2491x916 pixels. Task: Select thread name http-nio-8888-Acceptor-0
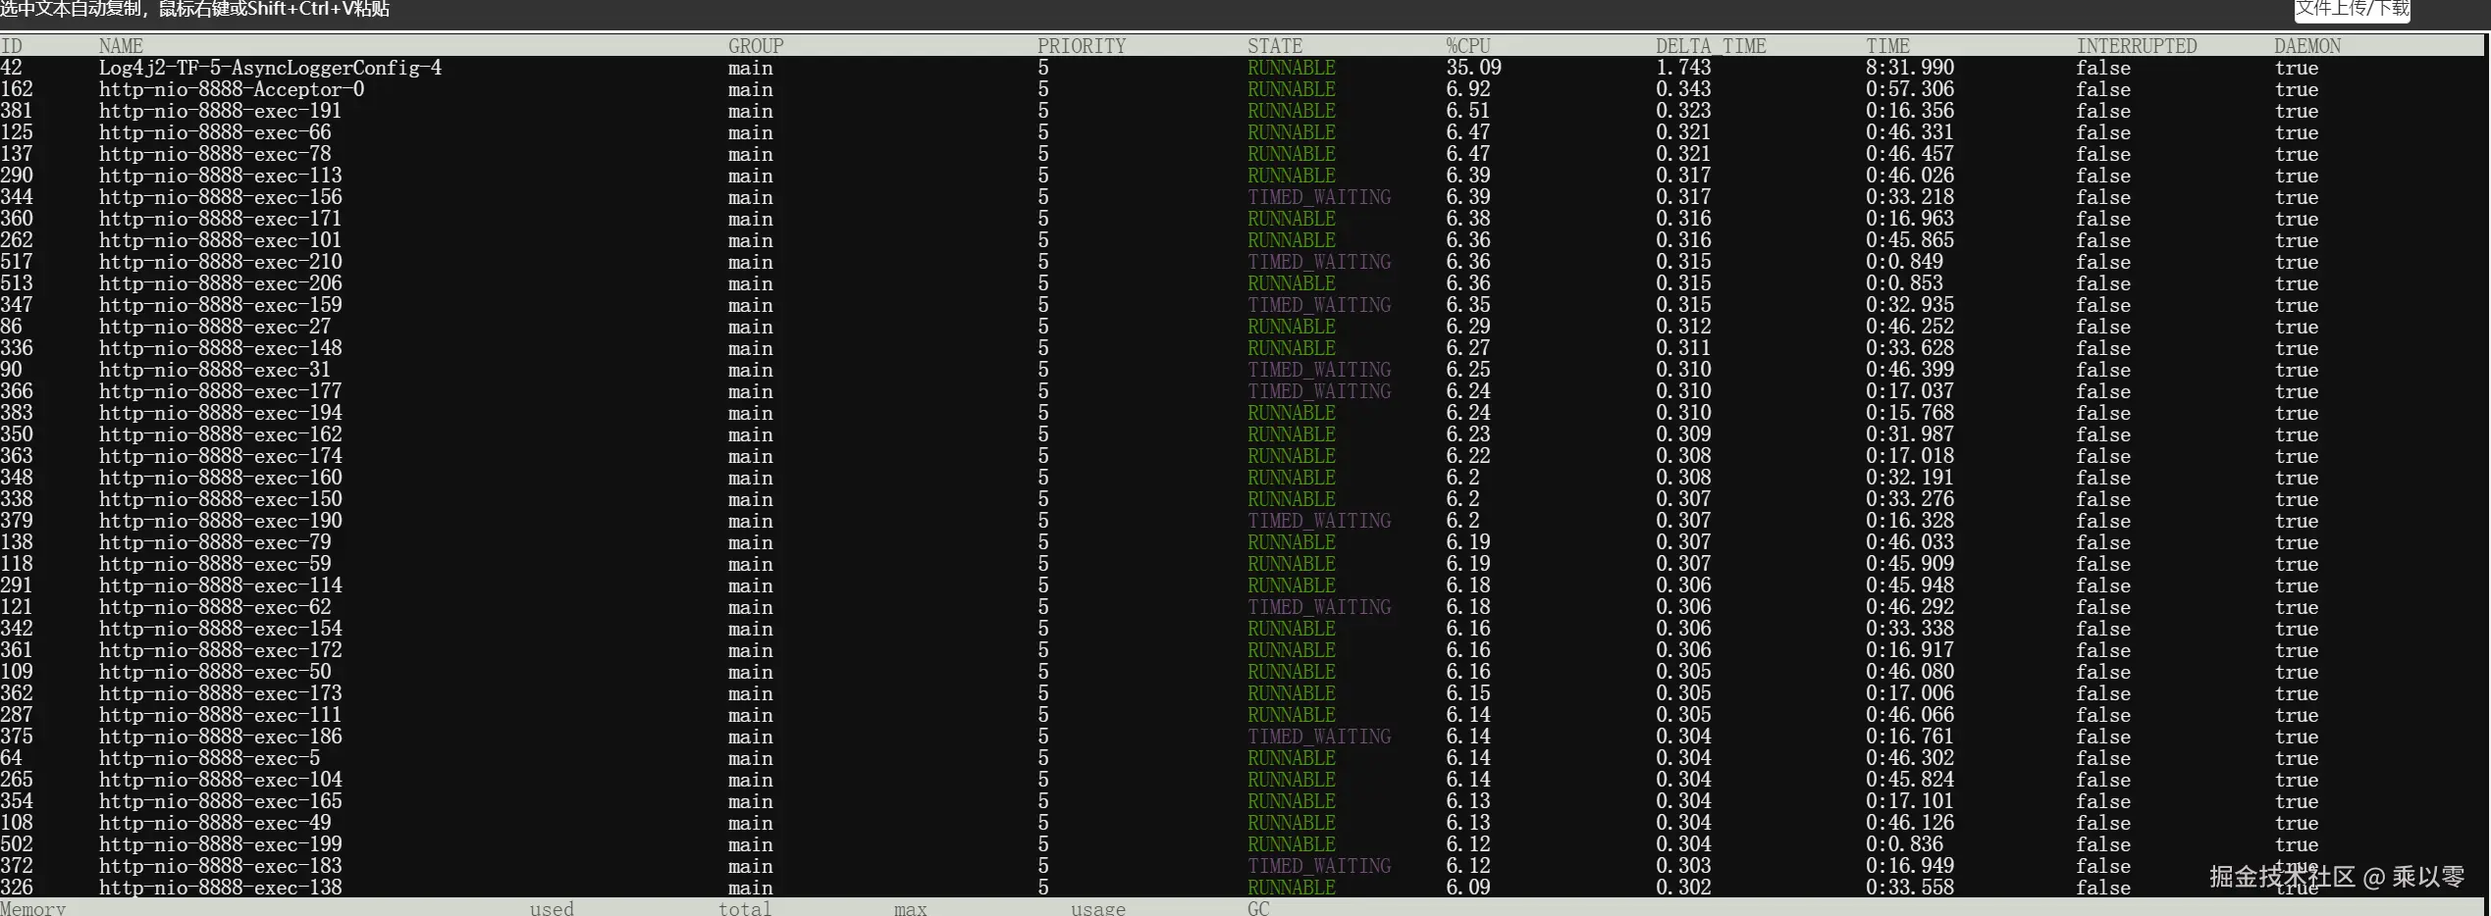click(232, 89)
